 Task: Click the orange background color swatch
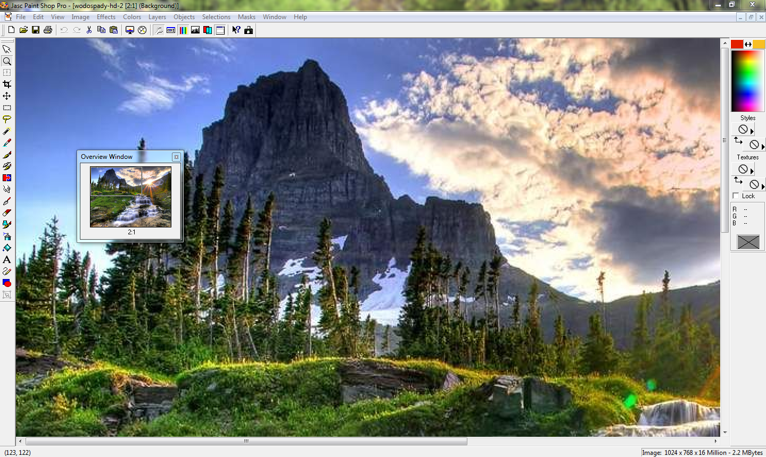click(759, 44)
